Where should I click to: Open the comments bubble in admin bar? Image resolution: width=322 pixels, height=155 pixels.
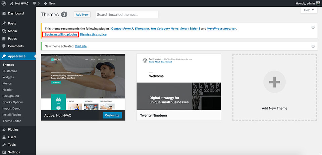click(x=34, y=3)
